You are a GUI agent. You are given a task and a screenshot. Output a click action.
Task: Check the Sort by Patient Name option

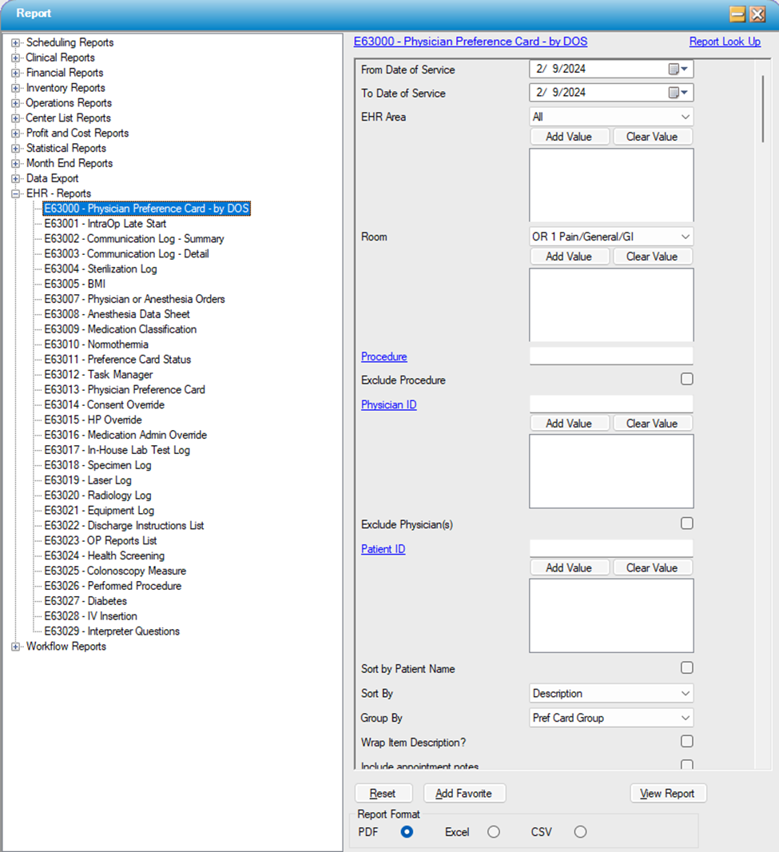pos(686,667)
